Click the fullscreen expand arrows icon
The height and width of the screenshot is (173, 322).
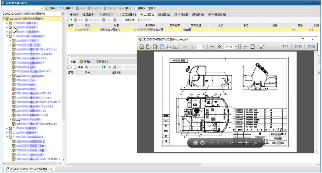point(262,47)
